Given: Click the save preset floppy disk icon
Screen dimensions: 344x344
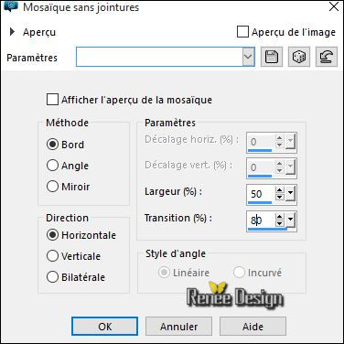Looking at the screenshot, I should tap(272, 57).
